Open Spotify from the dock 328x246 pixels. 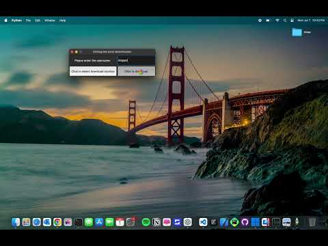click(x=146, y=222)
